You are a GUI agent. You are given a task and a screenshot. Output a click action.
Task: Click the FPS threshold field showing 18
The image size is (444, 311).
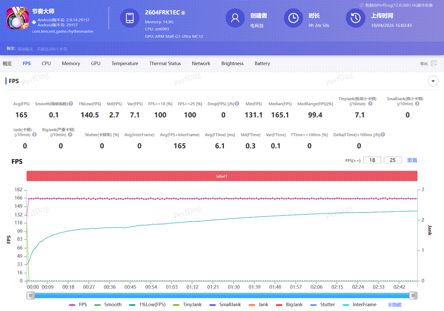372,160
